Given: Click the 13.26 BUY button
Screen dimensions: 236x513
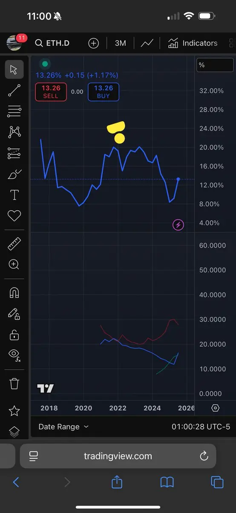Looking at the screenshot, I should pos(103,91).
